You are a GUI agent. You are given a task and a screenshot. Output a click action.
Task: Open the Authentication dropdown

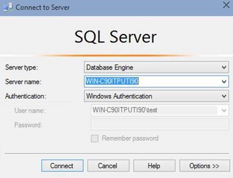click(157, 96)
